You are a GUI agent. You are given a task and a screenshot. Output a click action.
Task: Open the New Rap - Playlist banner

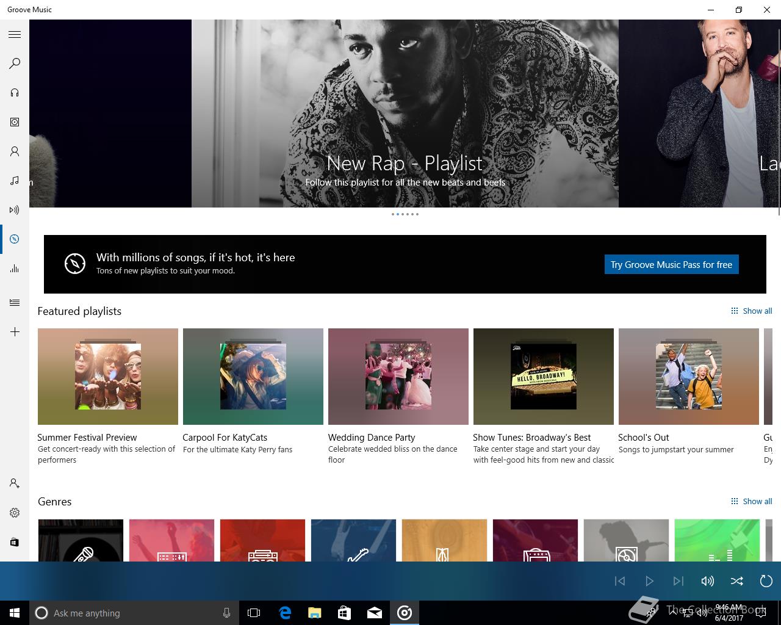click(x=405, y=114)
